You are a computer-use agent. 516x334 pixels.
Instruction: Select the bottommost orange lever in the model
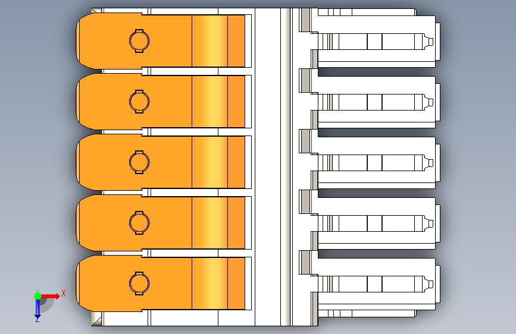point(161,283)
